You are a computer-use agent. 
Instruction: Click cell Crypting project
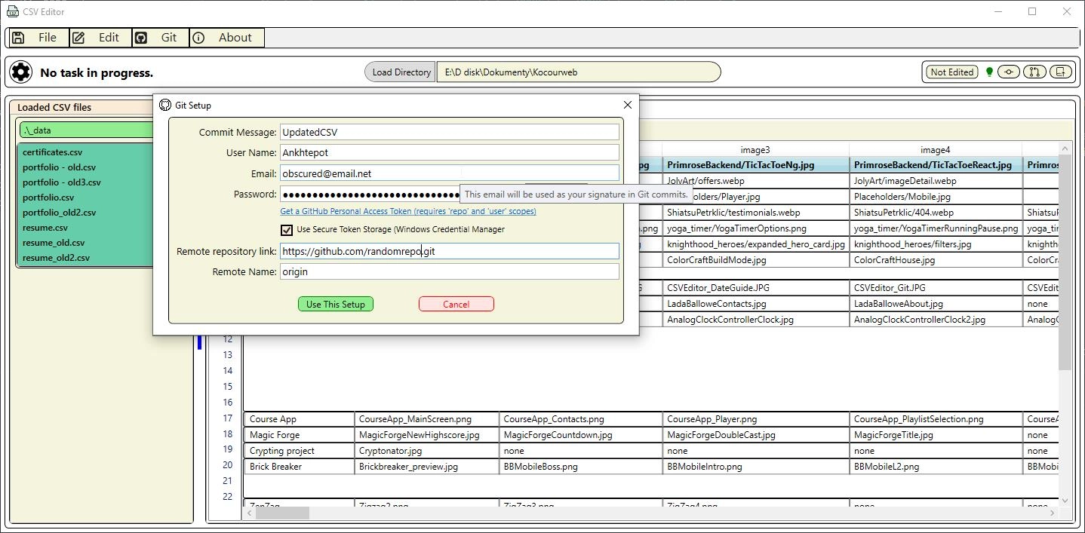300,451
